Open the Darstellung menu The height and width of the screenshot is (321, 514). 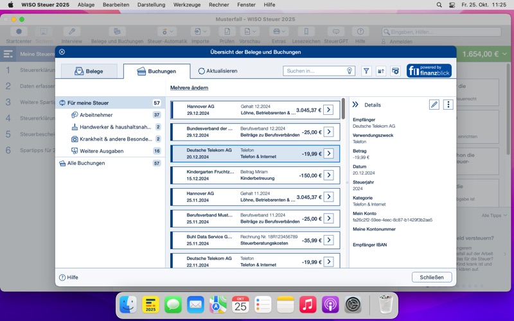(151, 4)
